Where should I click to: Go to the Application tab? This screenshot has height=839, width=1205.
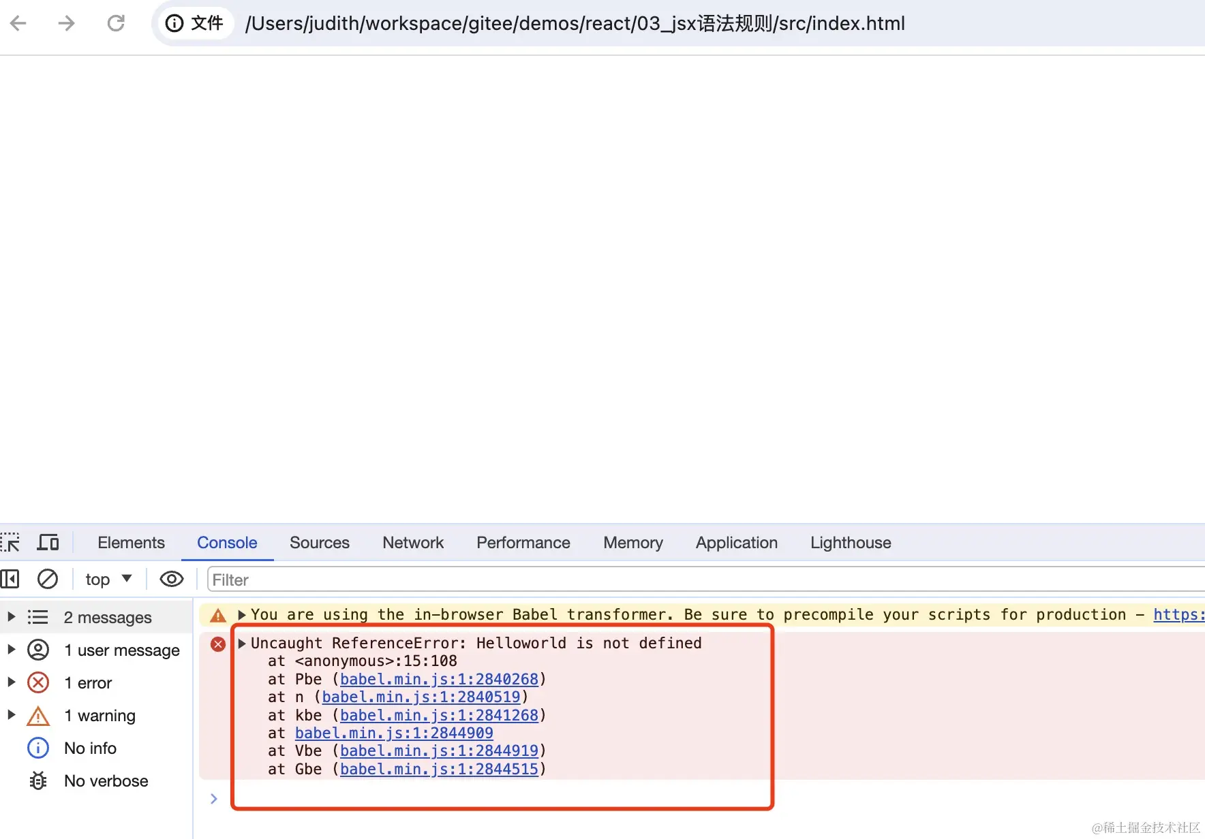(x=737, y=543)
